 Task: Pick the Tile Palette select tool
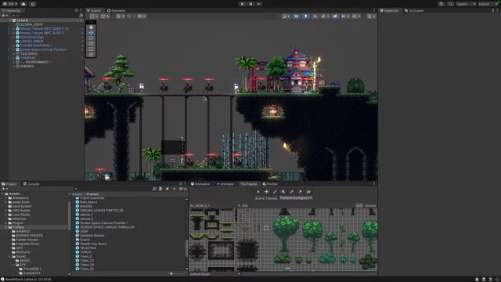tap(258, 191)
